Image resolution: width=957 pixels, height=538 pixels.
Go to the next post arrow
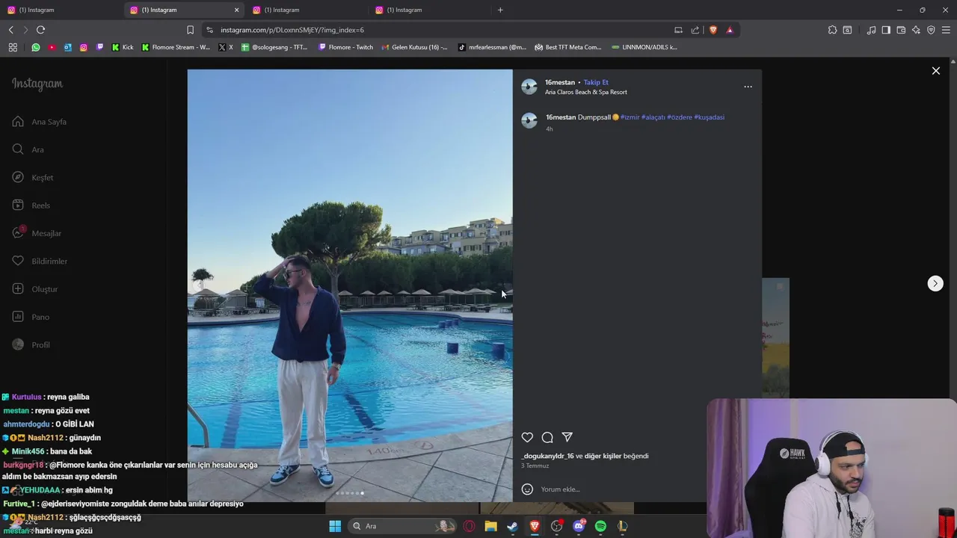[935, 283]
